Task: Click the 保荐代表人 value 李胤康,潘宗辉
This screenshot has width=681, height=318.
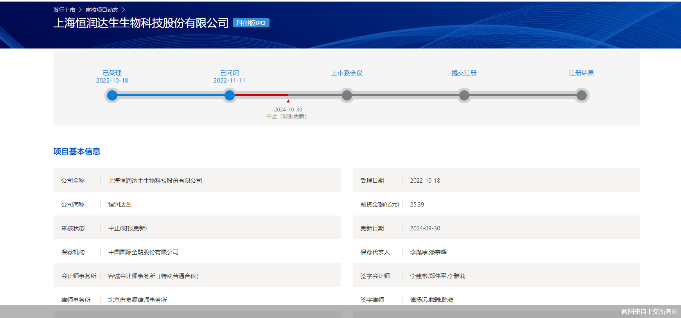Action: point(428,252)
